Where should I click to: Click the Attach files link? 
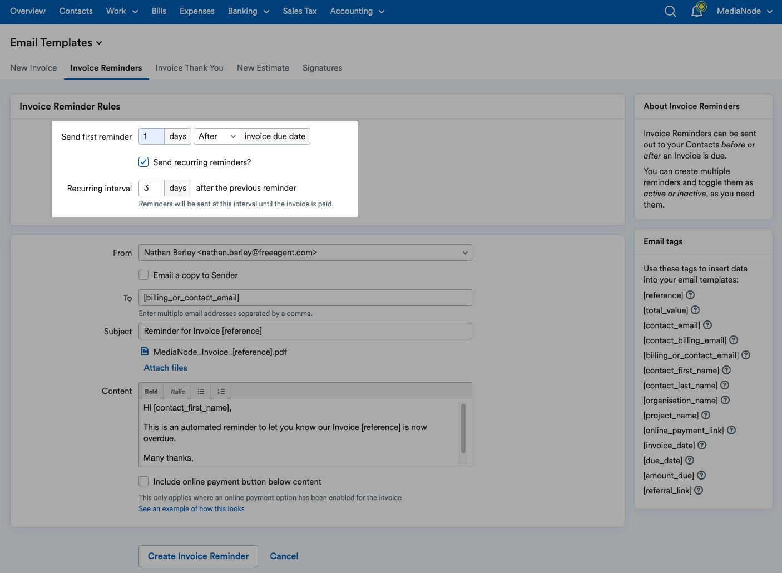click(166, 368)
